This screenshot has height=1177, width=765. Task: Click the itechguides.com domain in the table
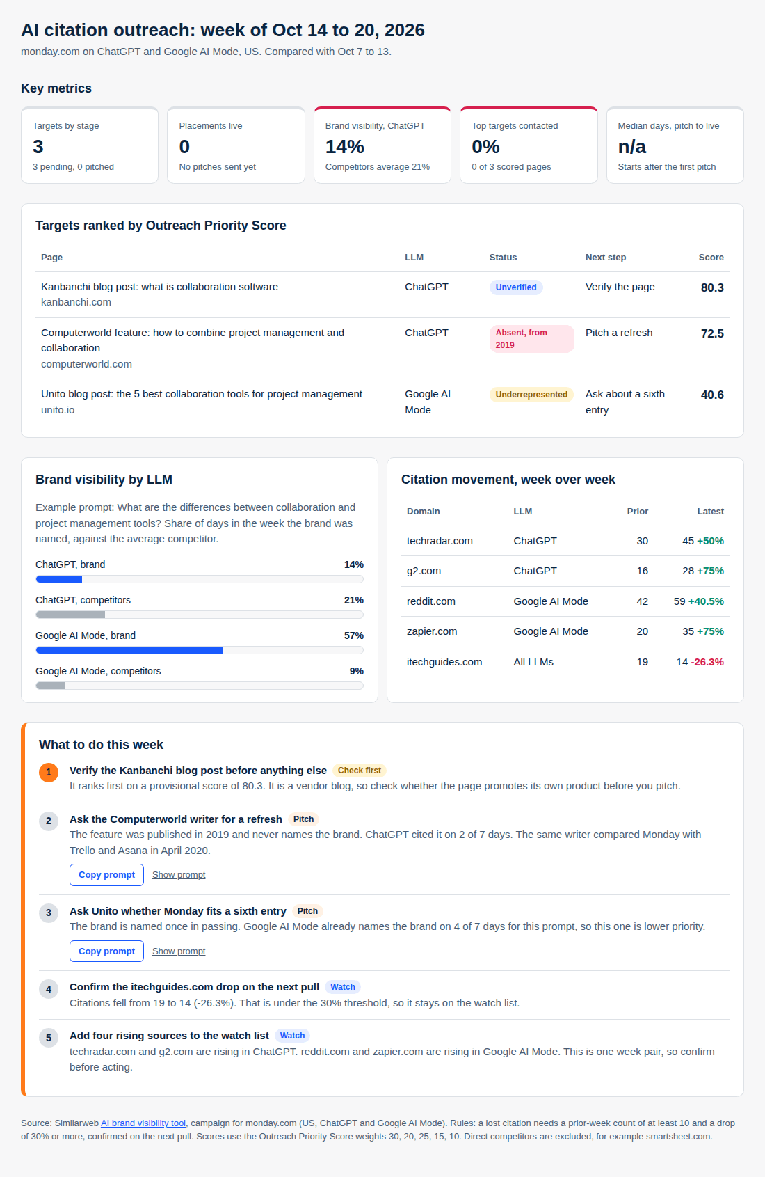(444, 662)
